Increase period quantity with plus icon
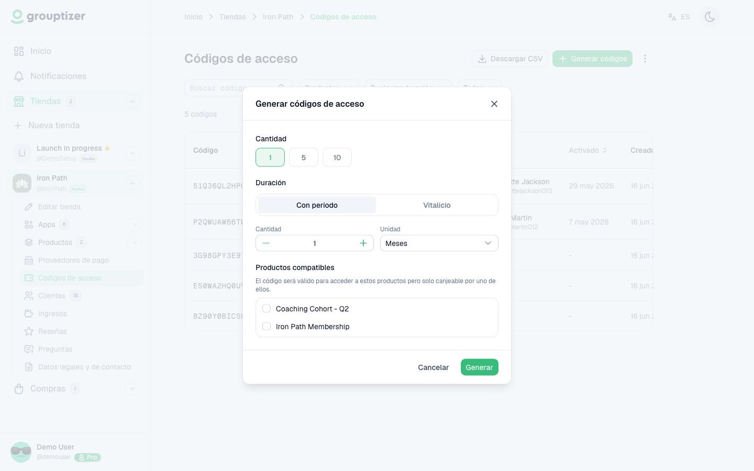The height and width of the screenshot is (471, 754). point(363,243)
